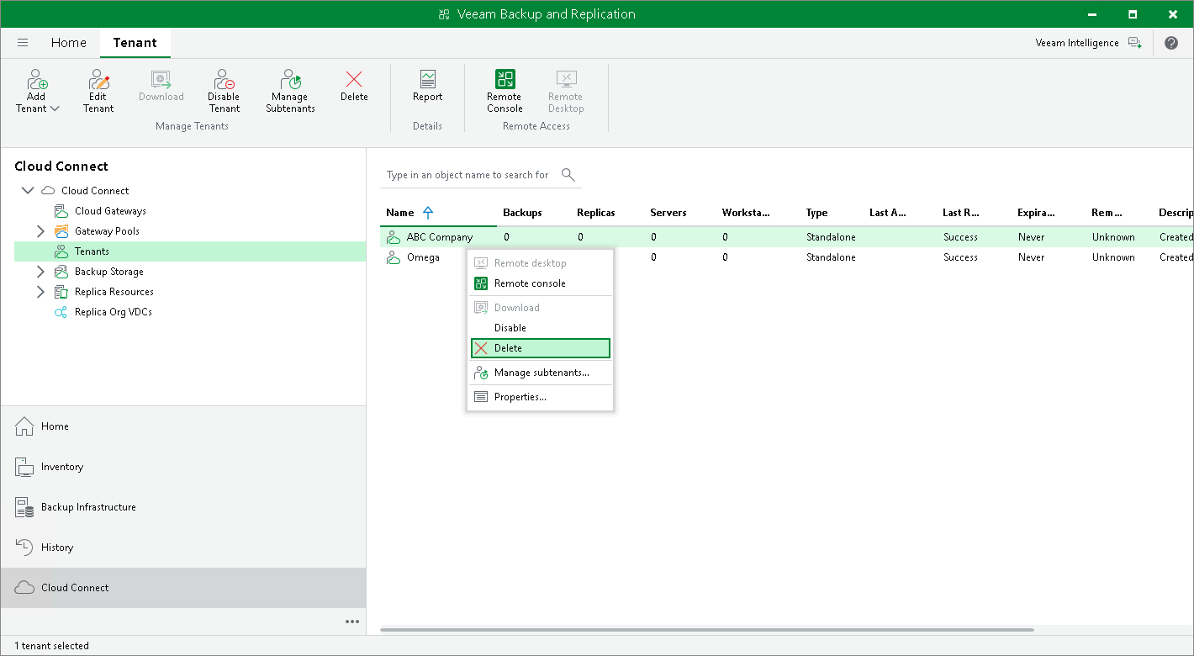
Task: Click the Manage subtenants context menu icon
Action: (481, 373)
